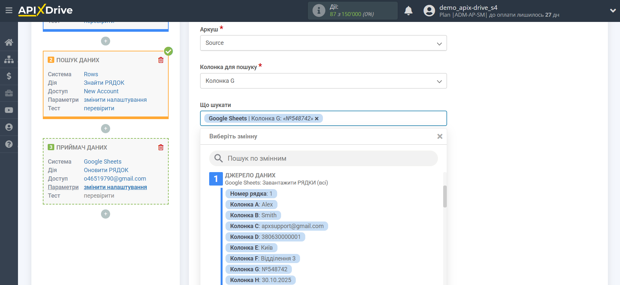Click змінити налаштування in ПОШУК ДАНИХ

click(115, 100)
